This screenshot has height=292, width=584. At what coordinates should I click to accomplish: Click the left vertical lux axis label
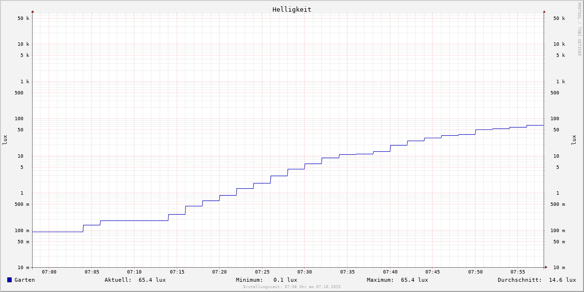[5, 140]
